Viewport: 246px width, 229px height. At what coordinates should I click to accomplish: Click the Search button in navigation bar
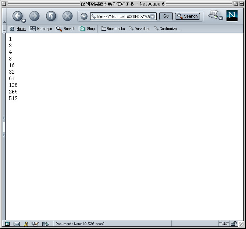click(x=188, y=16)
